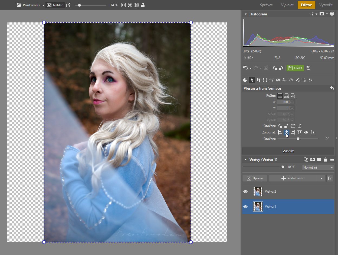Select the red-eye reduction eye tool
Screen dimensions: 338x255
278,80
